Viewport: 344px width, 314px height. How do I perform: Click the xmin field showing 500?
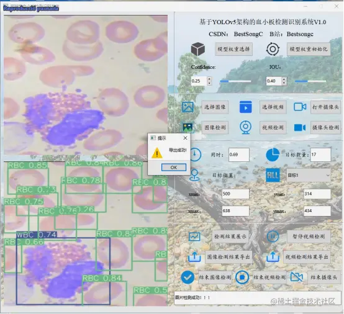point(235,194)
